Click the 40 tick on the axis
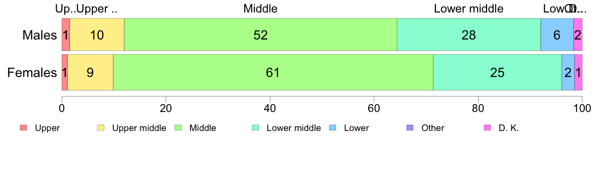Screen dimensions: 596x184 coord(270,107)
